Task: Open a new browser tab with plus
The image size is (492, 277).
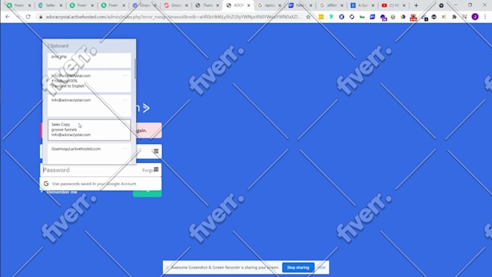Action: 416,5
